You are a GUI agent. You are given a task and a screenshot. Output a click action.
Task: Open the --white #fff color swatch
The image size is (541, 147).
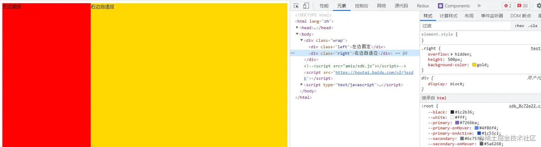click(452, 117)
